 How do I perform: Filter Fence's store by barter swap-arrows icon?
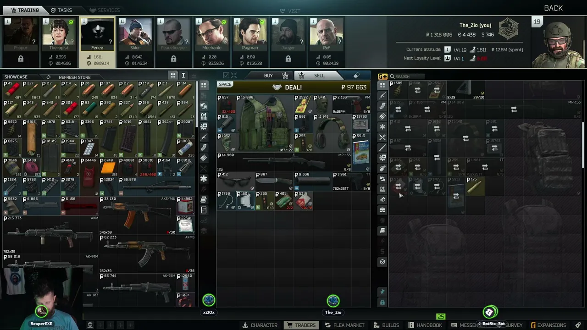[204, 106]
